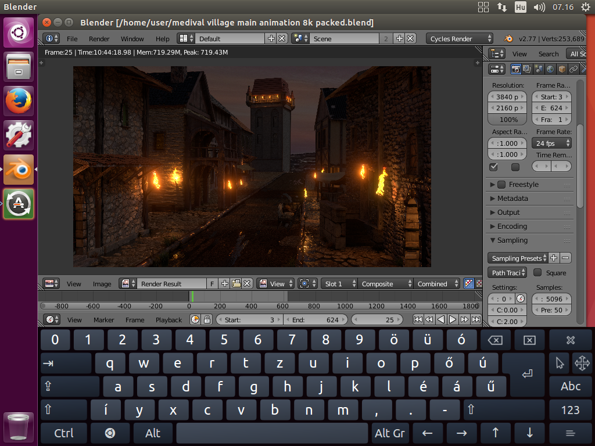Click play animation forward button
This screenshot has height=446, width=595.
[x=452, y=320]
